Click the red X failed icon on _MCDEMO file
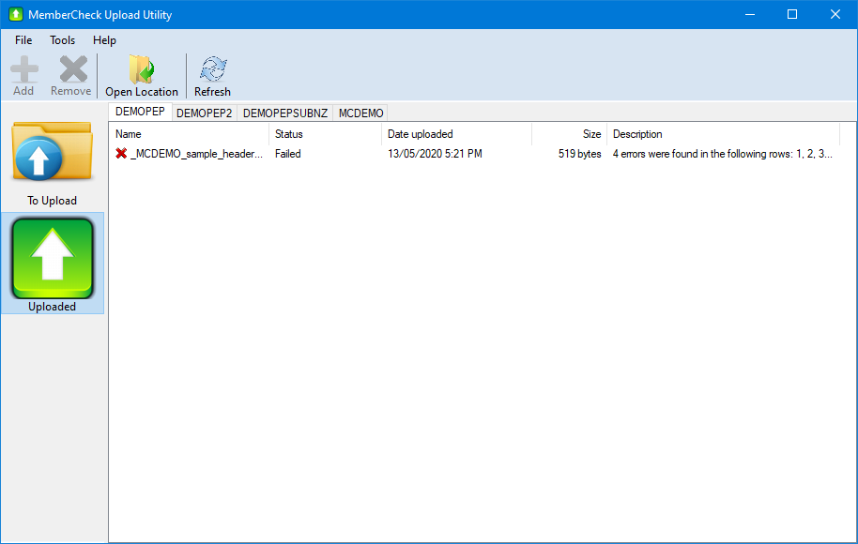The image size is (858, 544). (121, 154)
